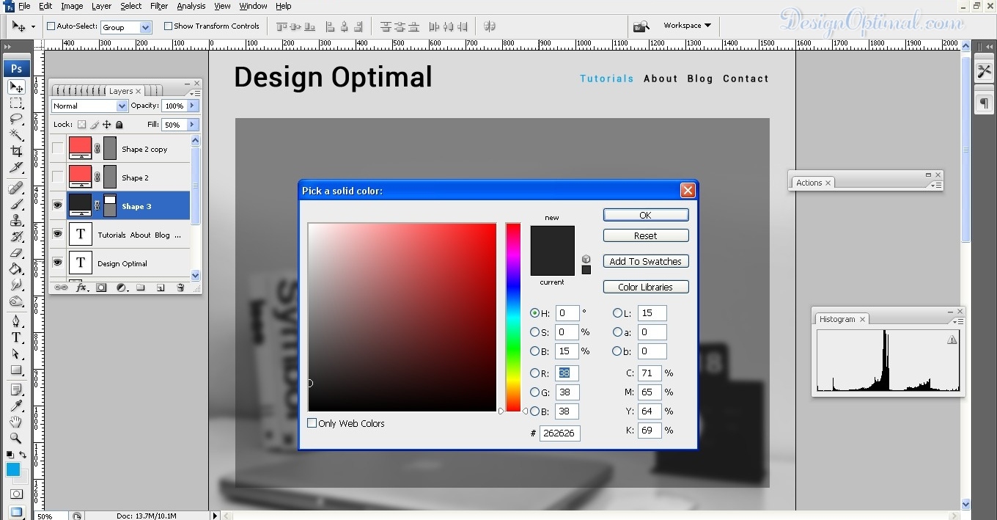
Task: Open the Opacity slider arrow
Action: [193, 106]
